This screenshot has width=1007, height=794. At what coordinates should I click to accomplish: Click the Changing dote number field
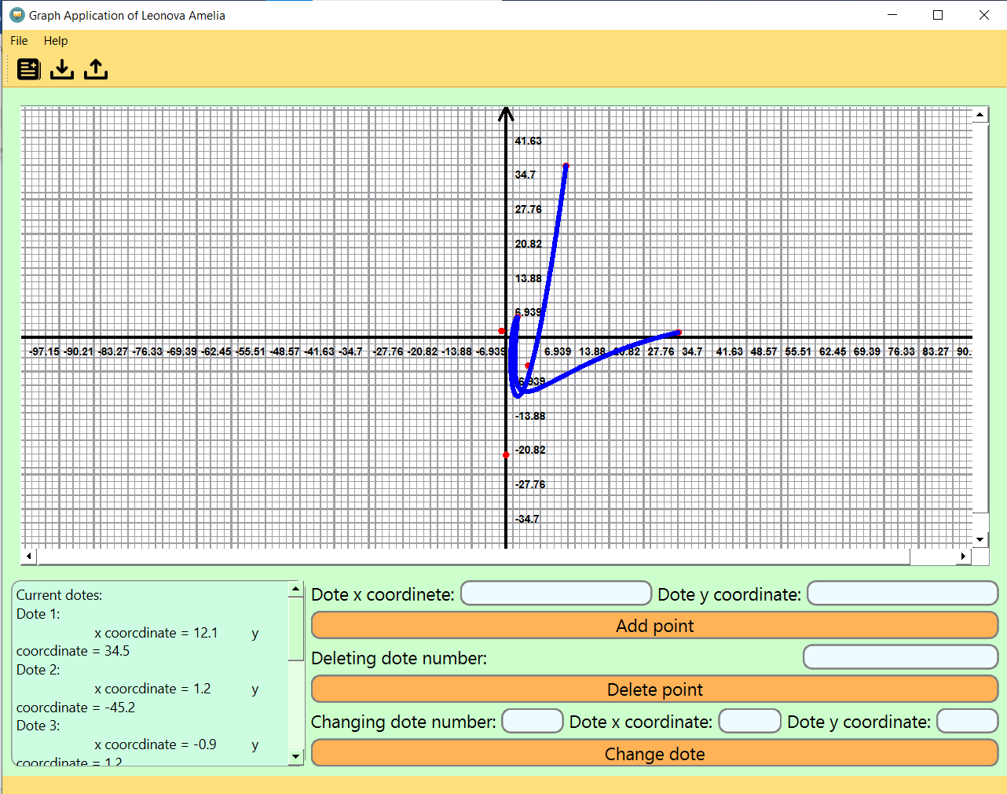coord(532,721)
